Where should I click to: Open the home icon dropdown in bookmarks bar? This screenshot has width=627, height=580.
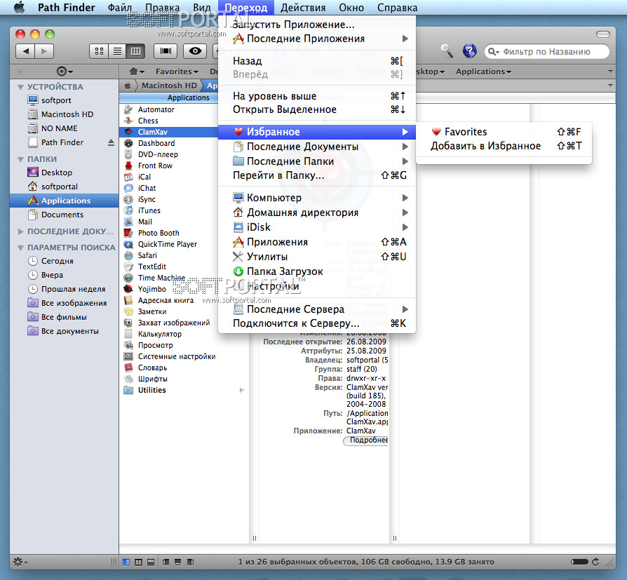[x=136, y=72]
